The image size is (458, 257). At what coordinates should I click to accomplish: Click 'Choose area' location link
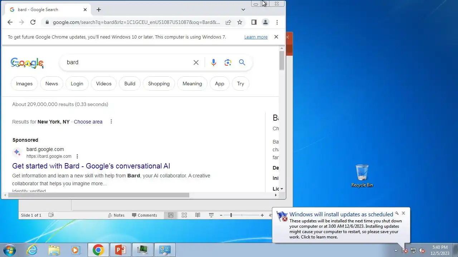coord(88,122)
